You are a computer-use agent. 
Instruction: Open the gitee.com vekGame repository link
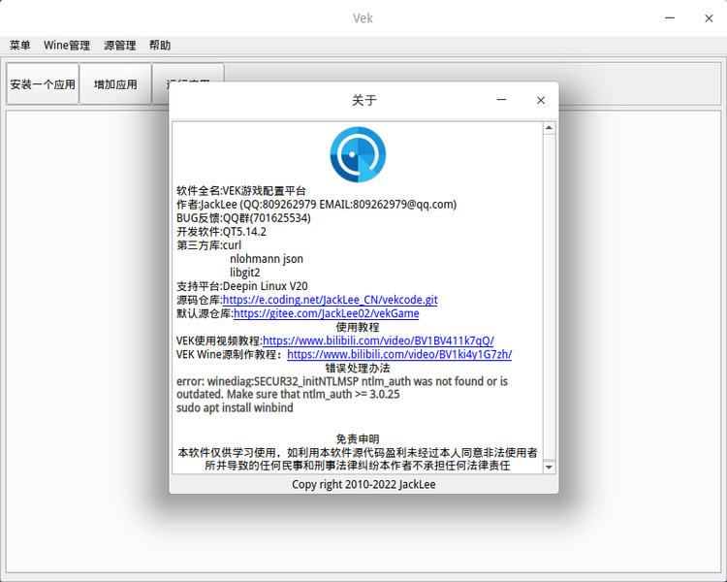(x=326, y=314)
